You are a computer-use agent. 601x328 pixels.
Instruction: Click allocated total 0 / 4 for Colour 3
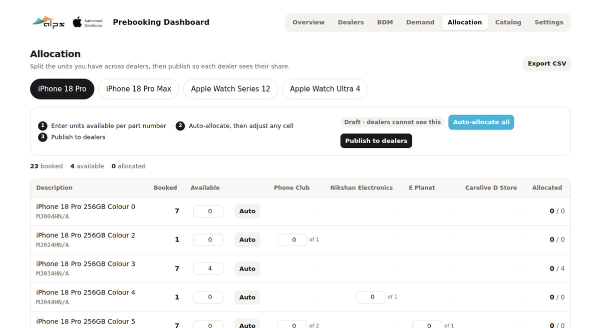(x=557, y=268)
